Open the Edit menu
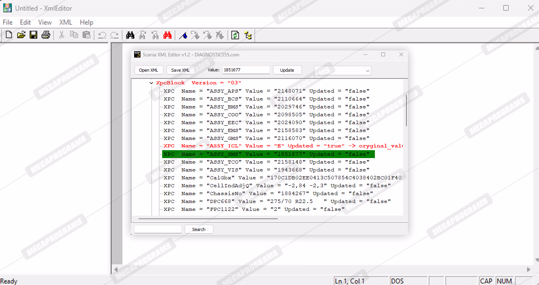The width and height of the screenshot is (539, 285). point(25,22)
